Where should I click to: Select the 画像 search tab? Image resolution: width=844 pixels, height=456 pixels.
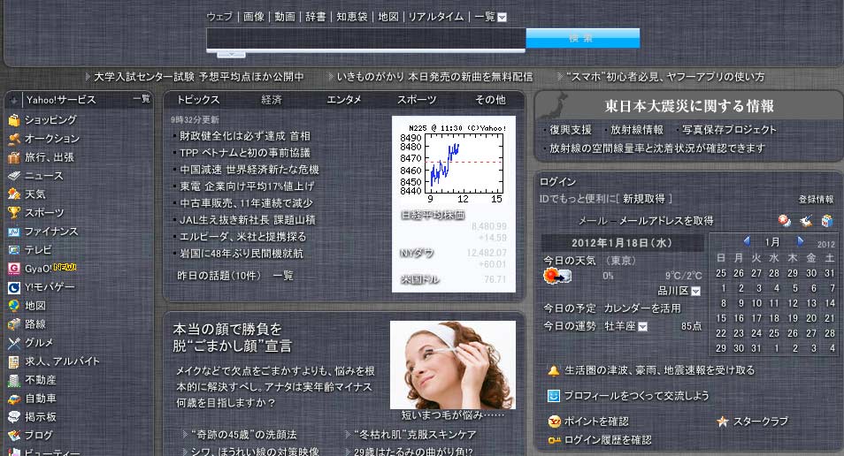[x=254, y=17]
